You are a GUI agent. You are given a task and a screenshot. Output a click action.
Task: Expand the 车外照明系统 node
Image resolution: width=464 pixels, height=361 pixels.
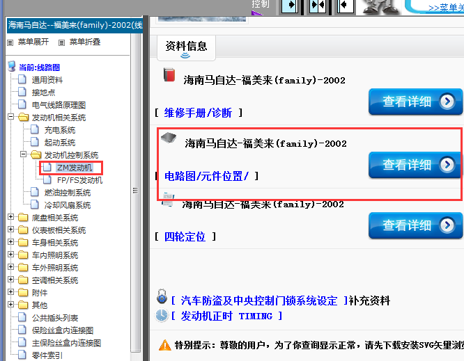[10, 267]
